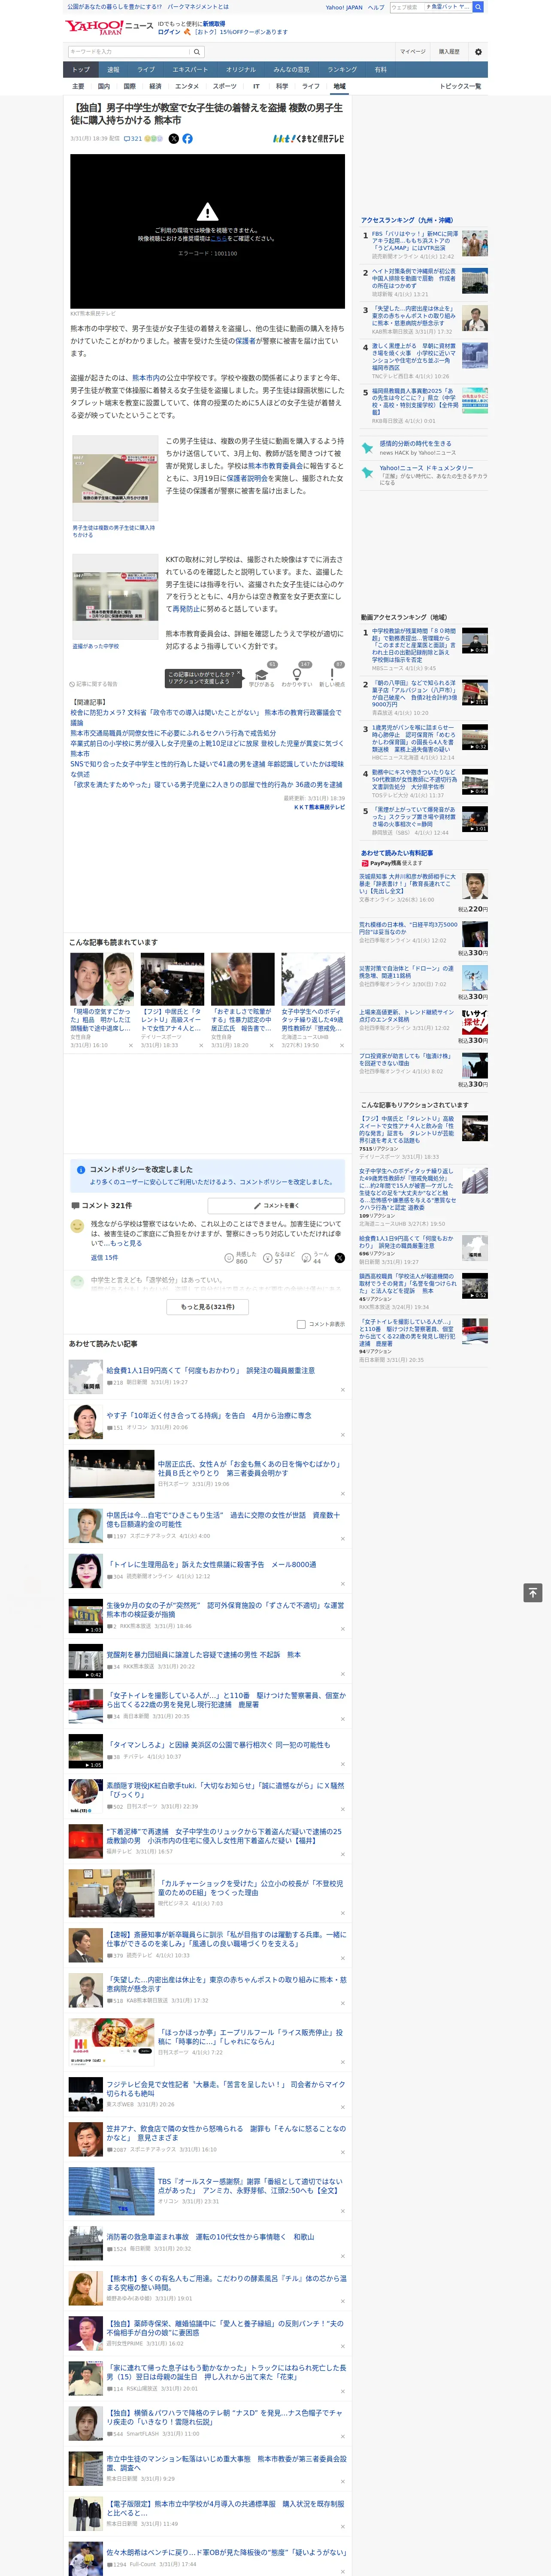Image resolution: width=551 pixels, height=2576 pixels.
Task: Share the article on Facebook
Action: (187, 139)
